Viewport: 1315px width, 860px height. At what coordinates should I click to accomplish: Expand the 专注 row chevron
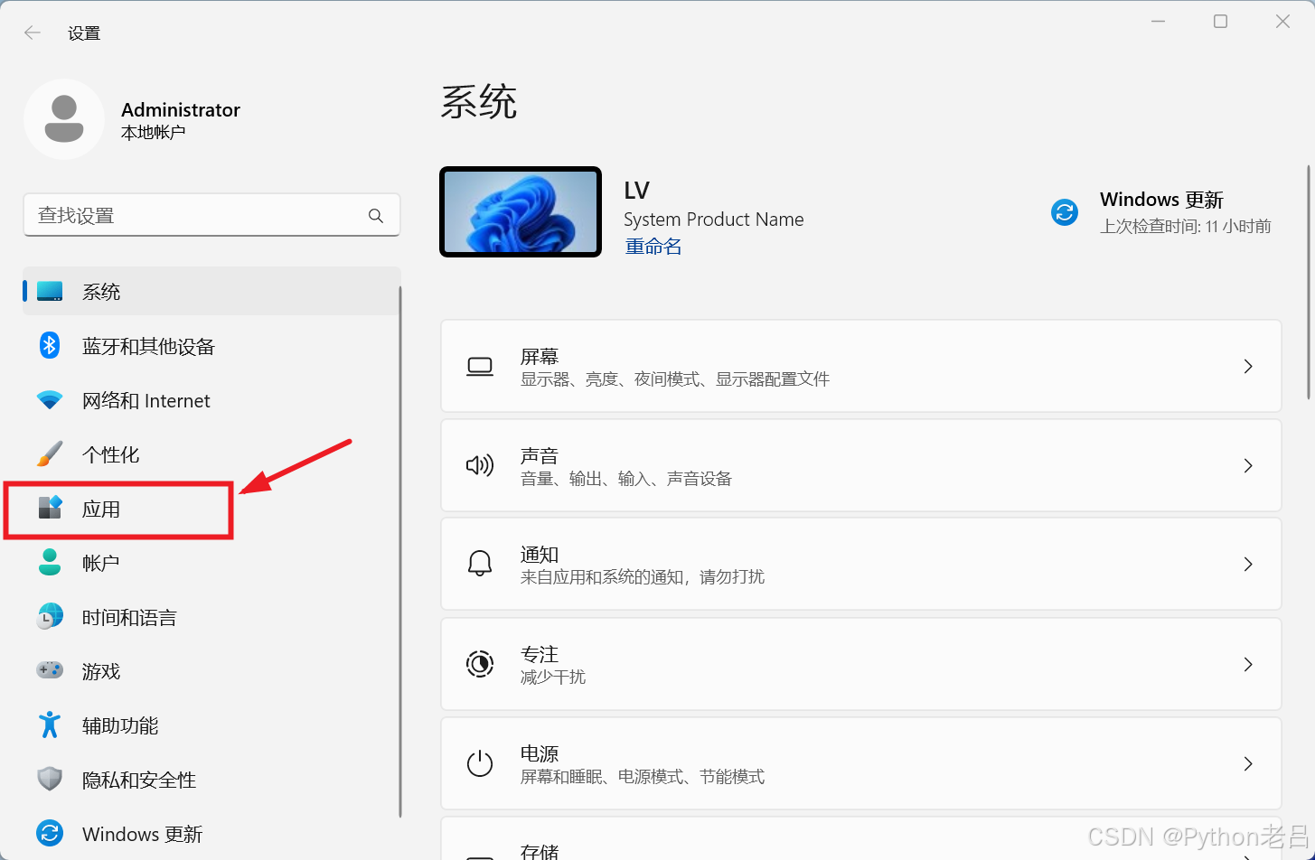tap(1248, 664)
